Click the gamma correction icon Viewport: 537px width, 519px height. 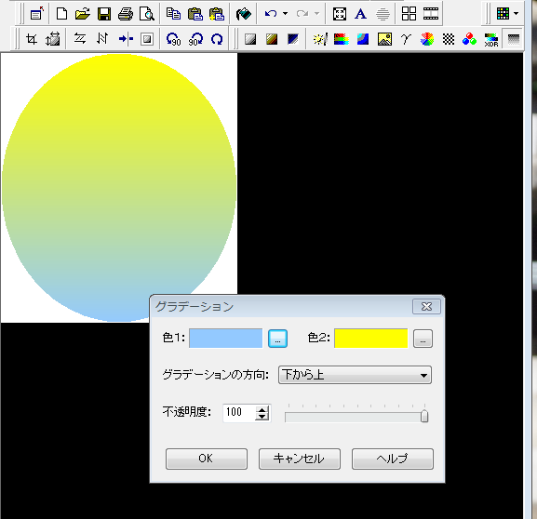(x=406, y=39)
